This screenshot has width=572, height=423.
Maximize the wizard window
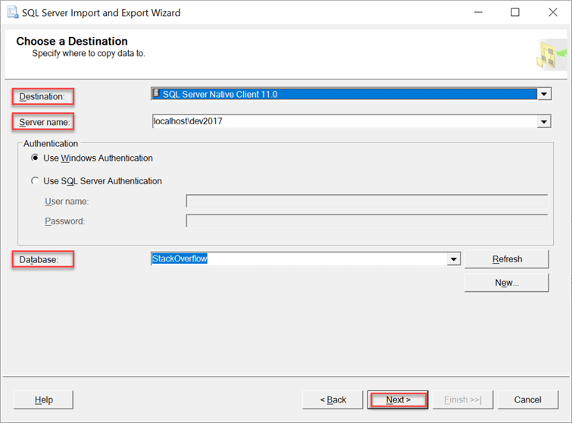coord(515,13)
